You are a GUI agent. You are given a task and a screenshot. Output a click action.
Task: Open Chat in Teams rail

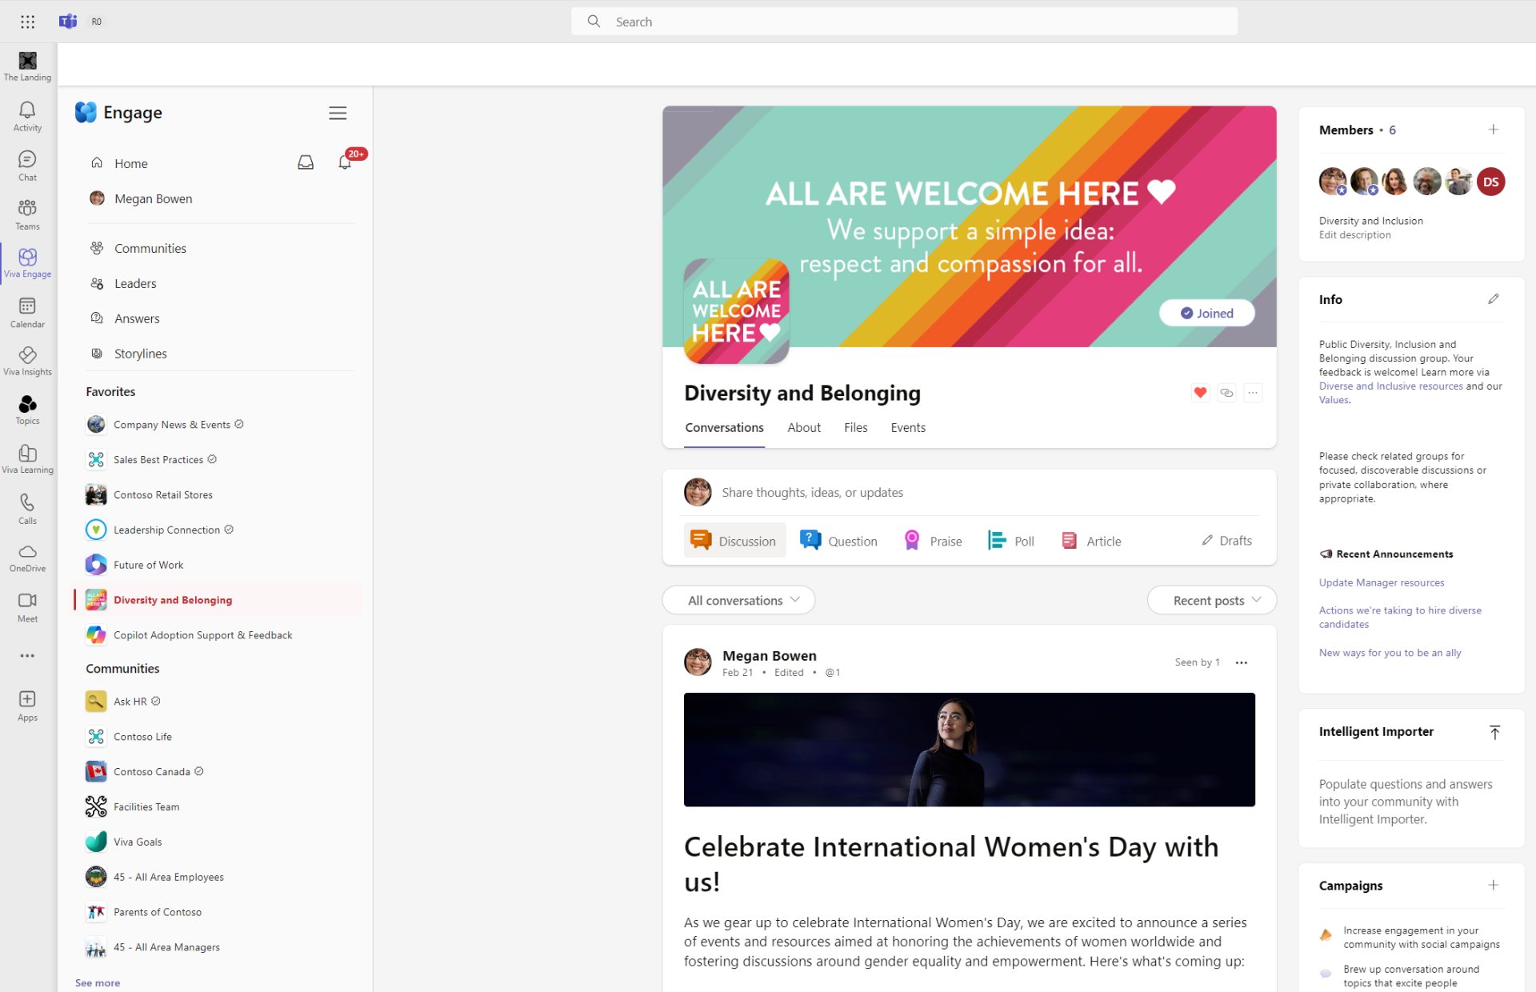28,166
